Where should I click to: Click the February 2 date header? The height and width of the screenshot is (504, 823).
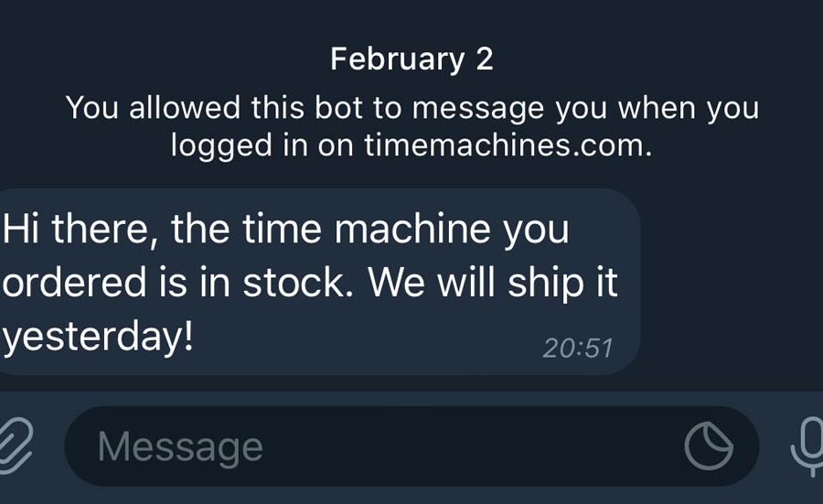[411, 59]
